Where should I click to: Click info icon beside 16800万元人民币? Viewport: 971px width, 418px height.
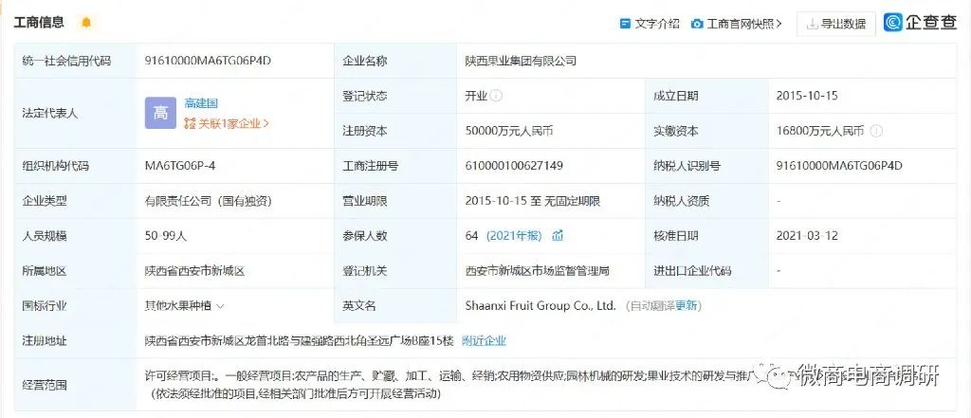click(x=876, y=132)
